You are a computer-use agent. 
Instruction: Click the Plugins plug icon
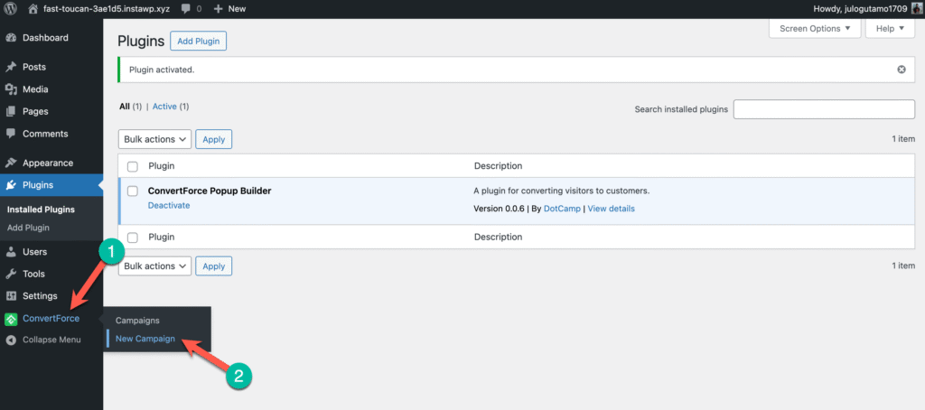coord(11,185)
